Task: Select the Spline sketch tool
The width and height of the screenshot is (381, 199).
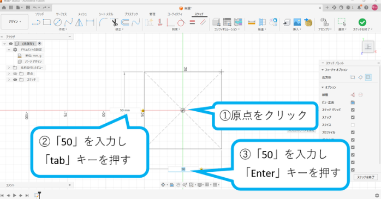Action: click(68, 22)
